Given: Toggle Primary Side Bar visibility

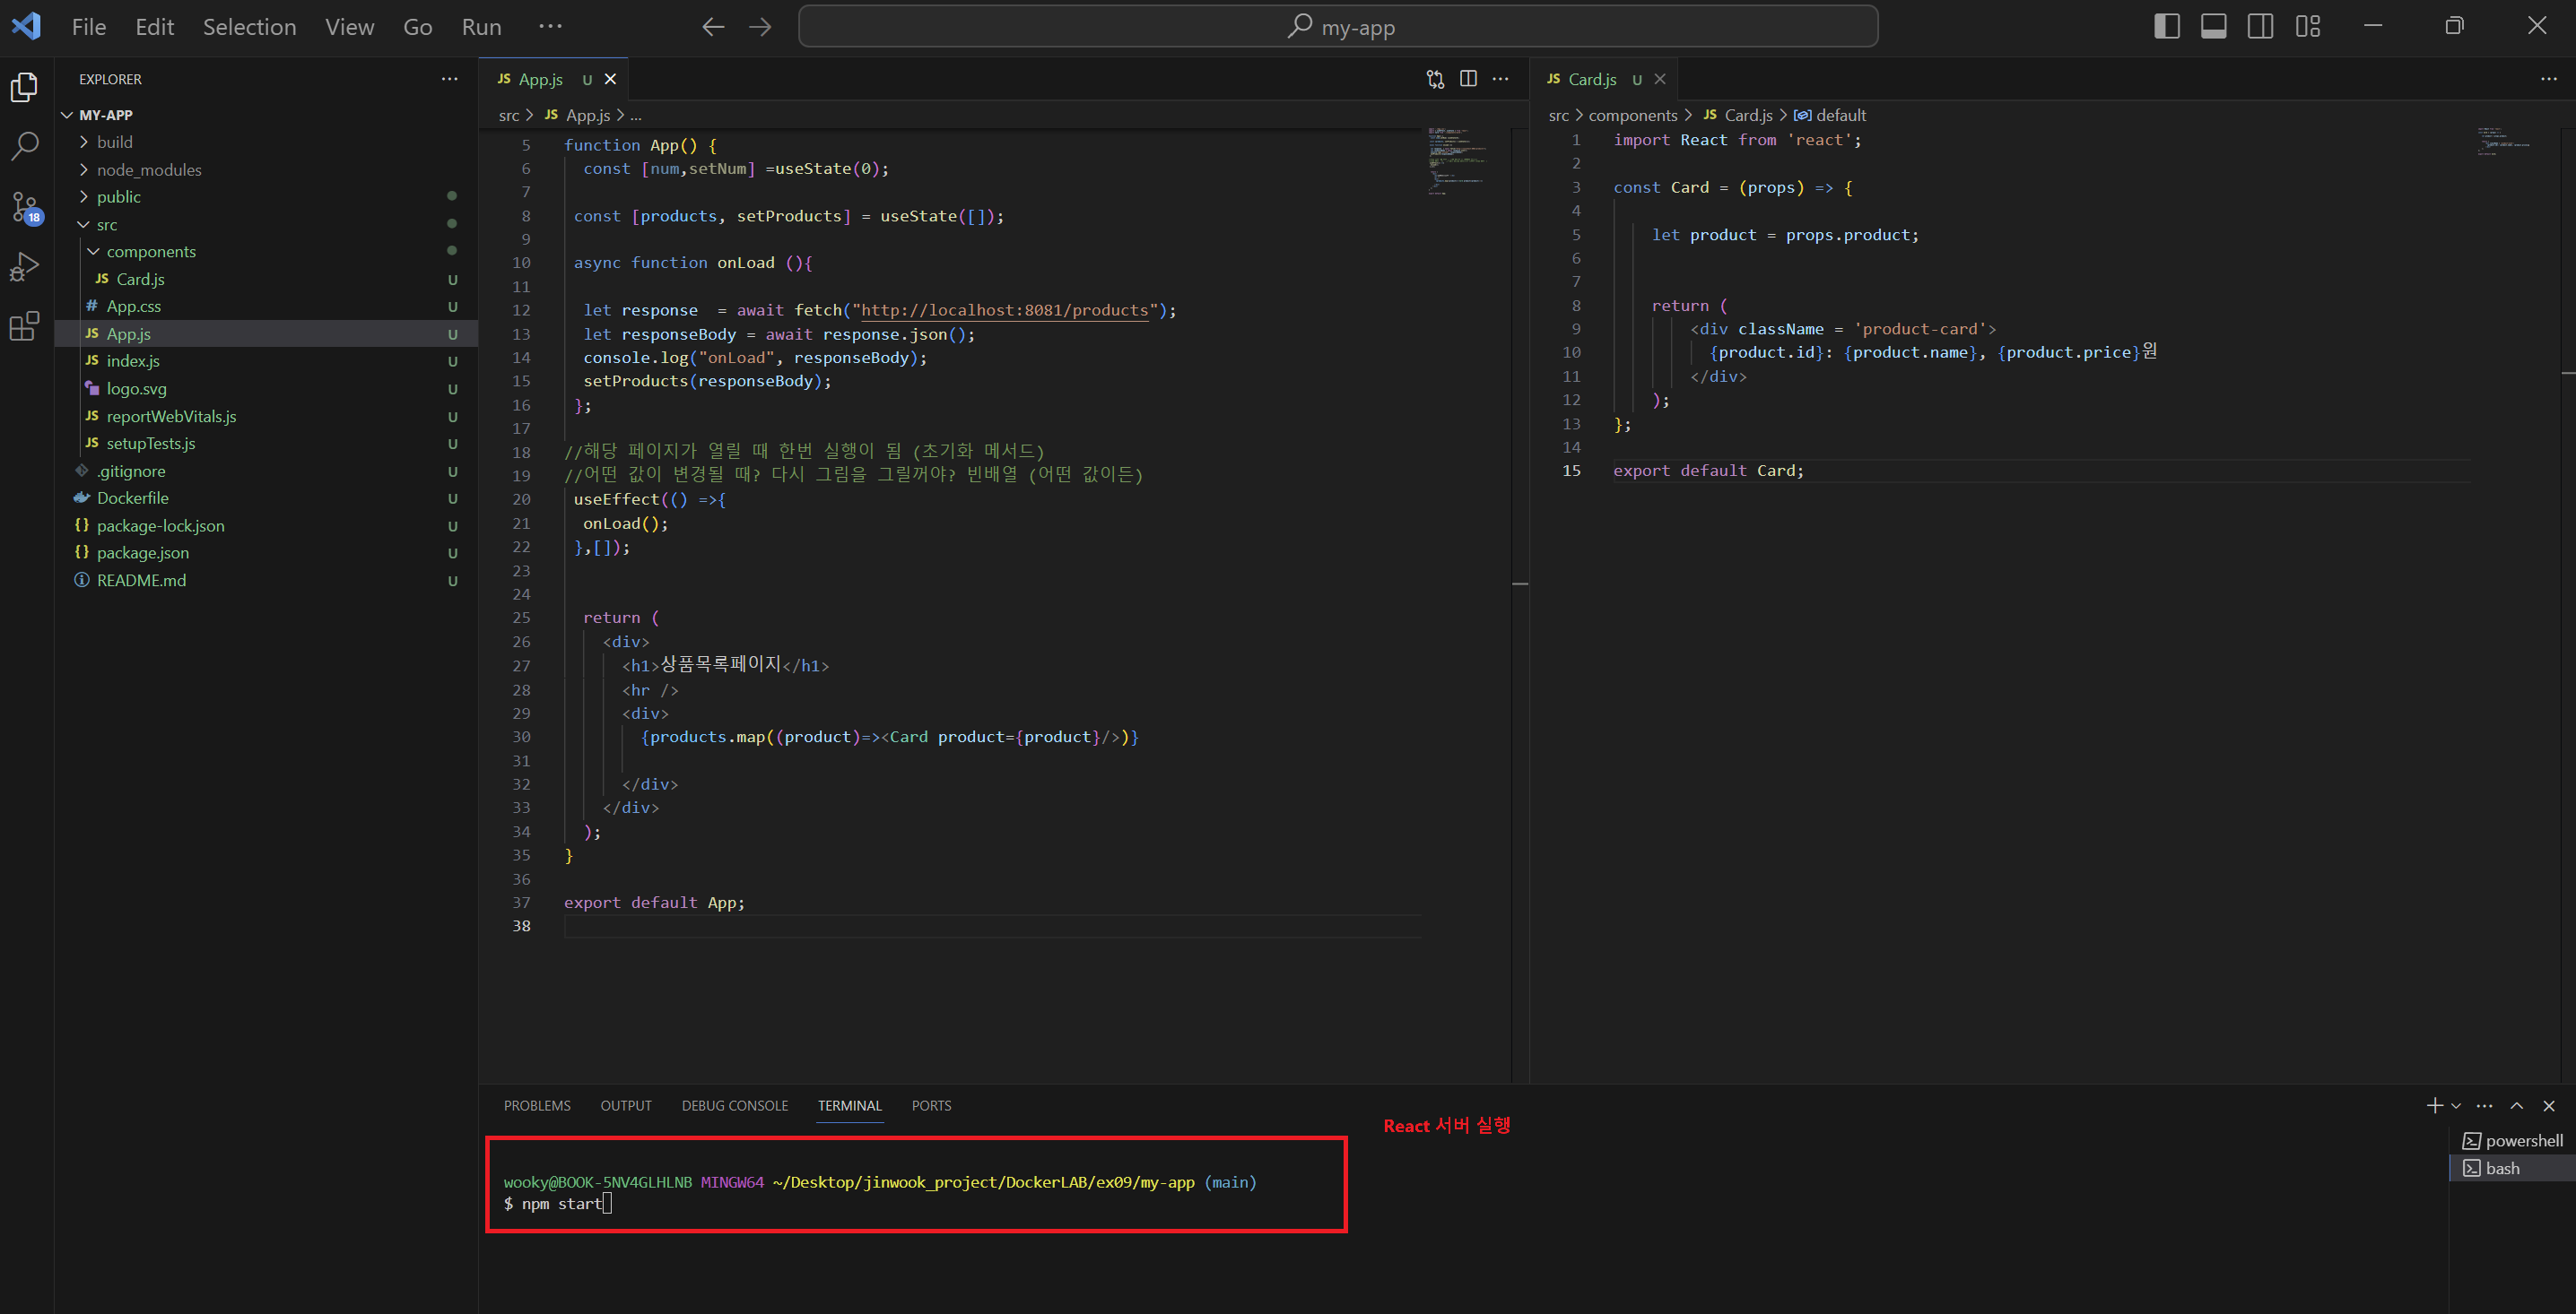Looking at the screenshot, I should pos(2166,27).
